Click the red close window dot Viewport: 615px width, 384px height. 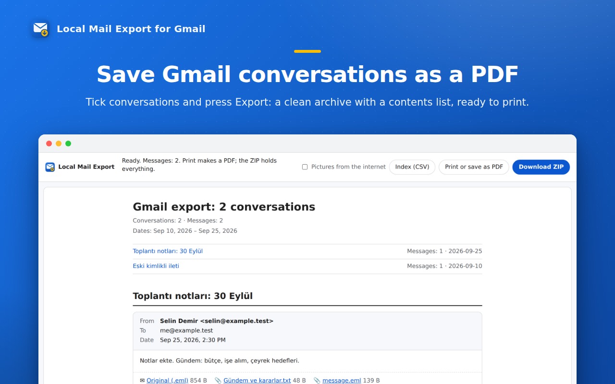pyautogui.click(x=49, y=144)
